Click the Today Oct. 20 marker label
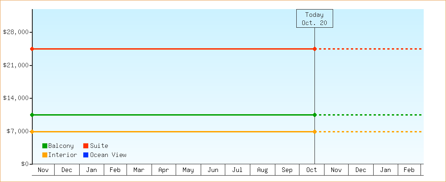Screen dimensions: 446x182 pos(314,19)
